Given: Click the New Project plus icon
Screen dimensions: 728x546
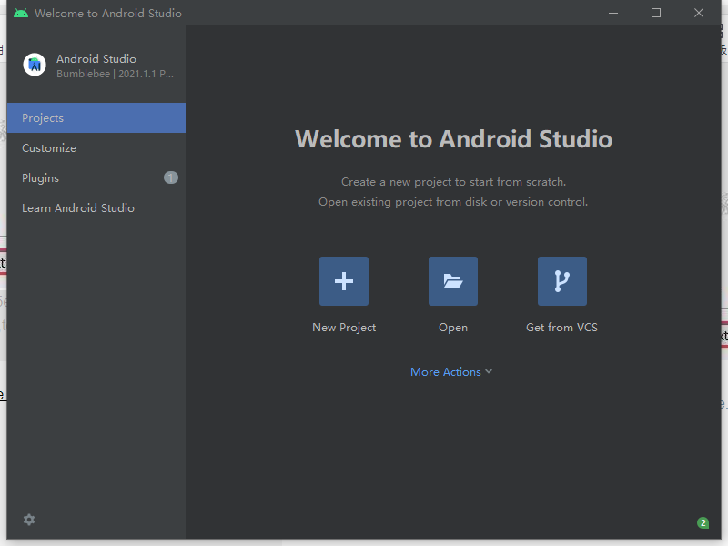Looking at the screenshot, I should (x=344, y=281).
